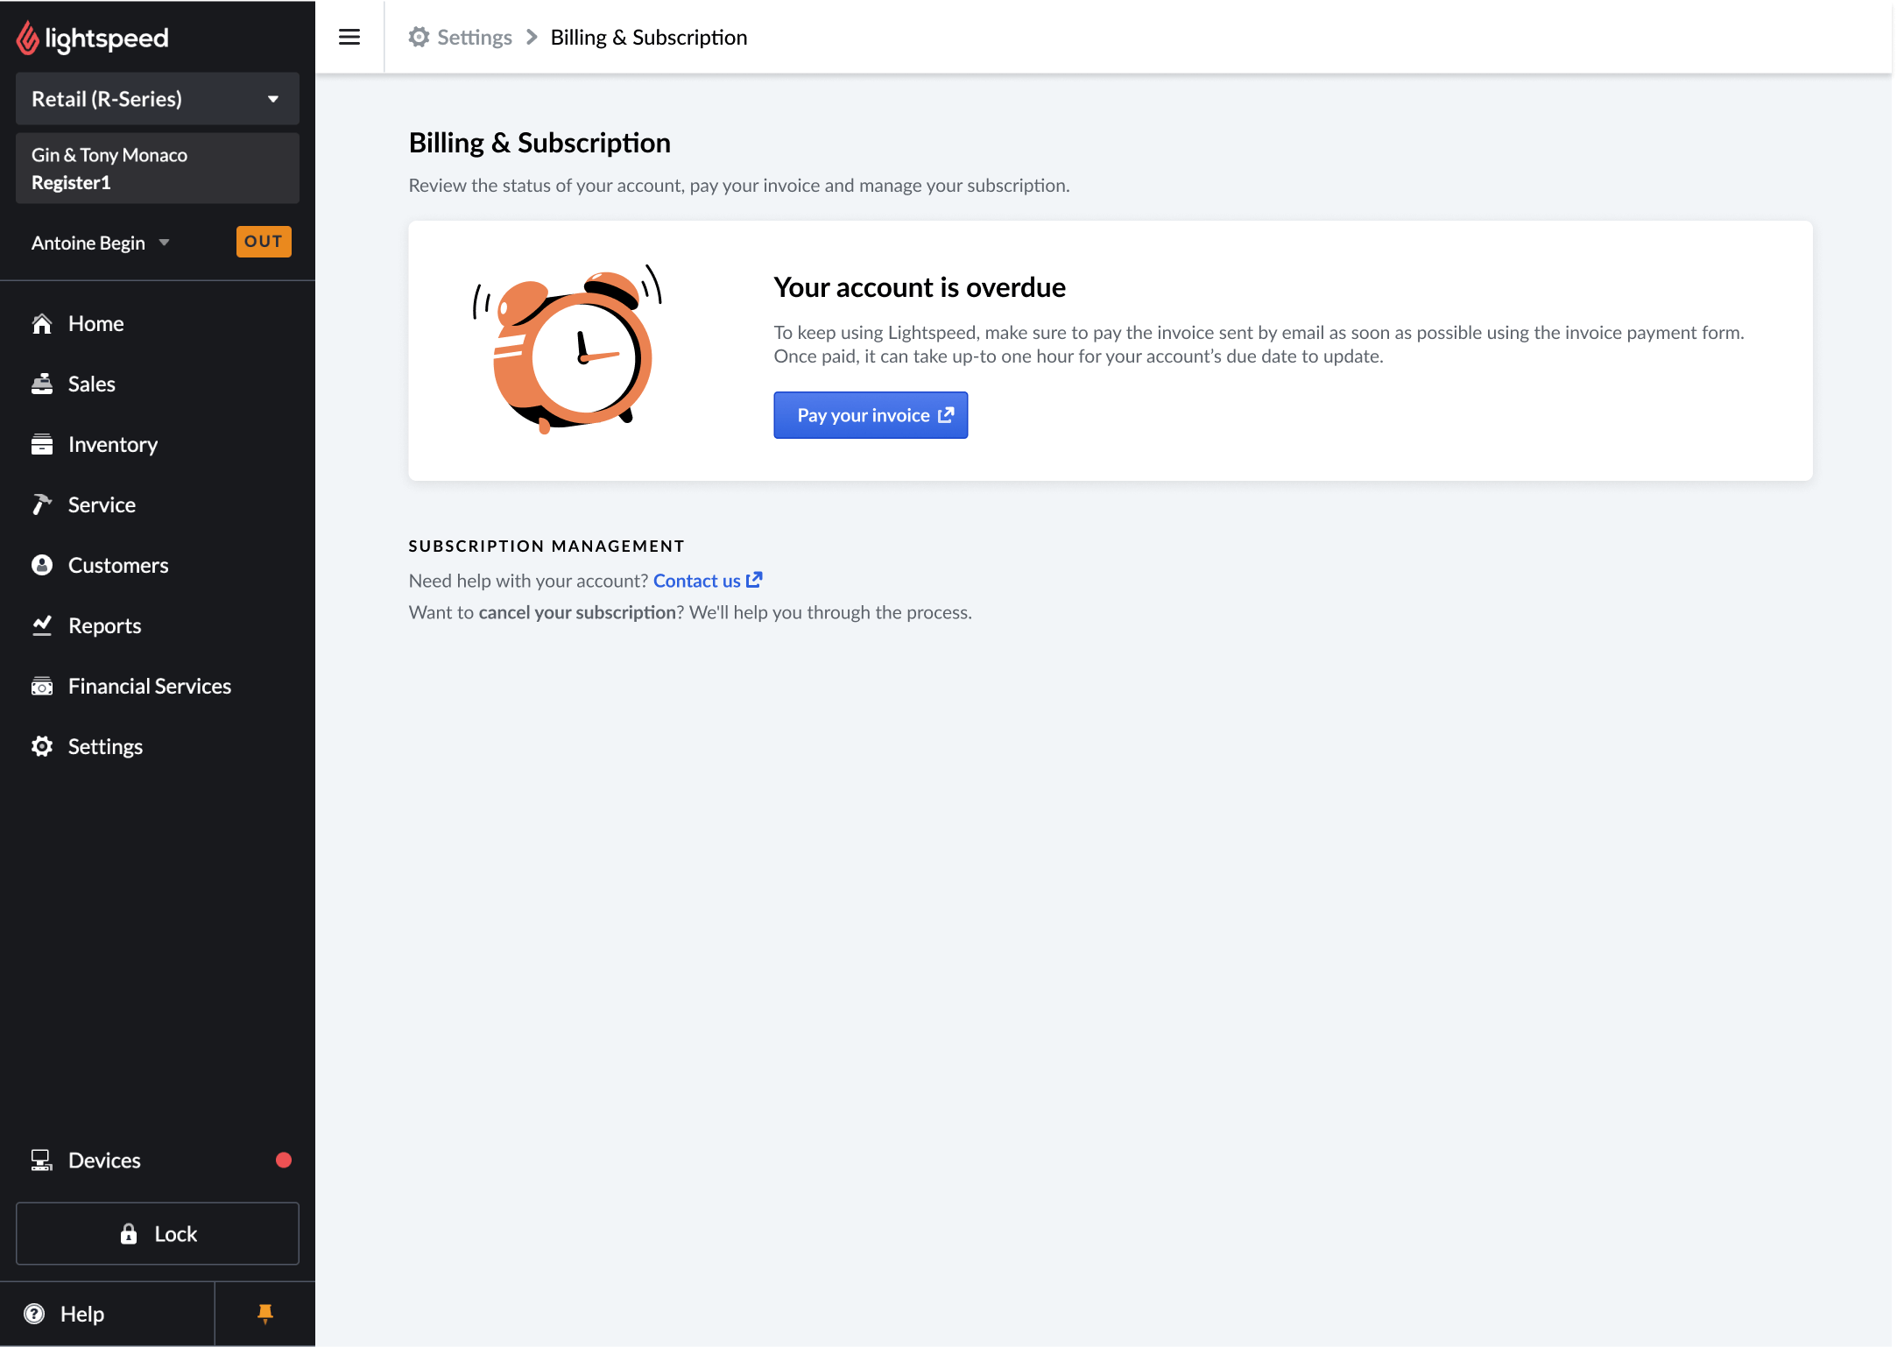Click the external link icon after Contact us
Image resolution: width=1897 pixels, height=1347 pixels.
point(754,581)
